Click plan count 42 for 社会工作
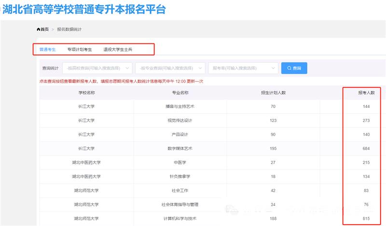The width and height of the screenshot is (386, 226). 273,191
